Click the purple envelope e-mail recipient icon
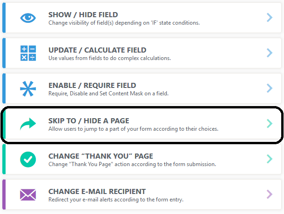 (28, 194)
